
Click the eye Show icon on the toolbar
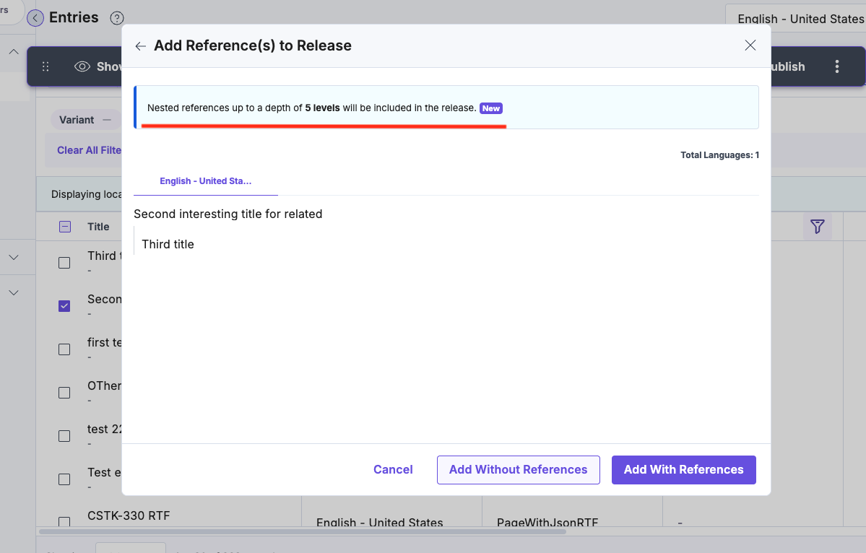tap(85, 66)
